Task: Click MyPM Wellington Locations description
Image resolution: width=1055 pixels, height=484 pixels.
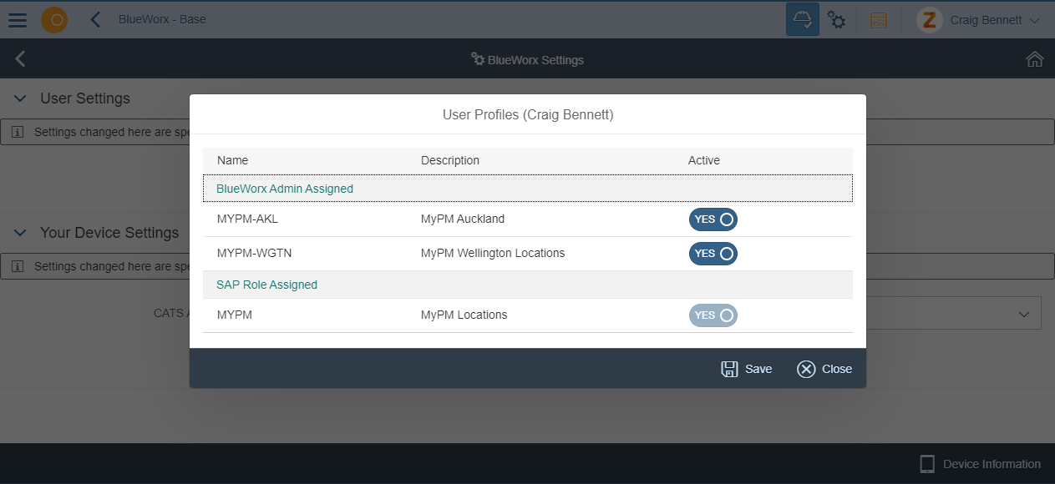Action: pos(493,253)
